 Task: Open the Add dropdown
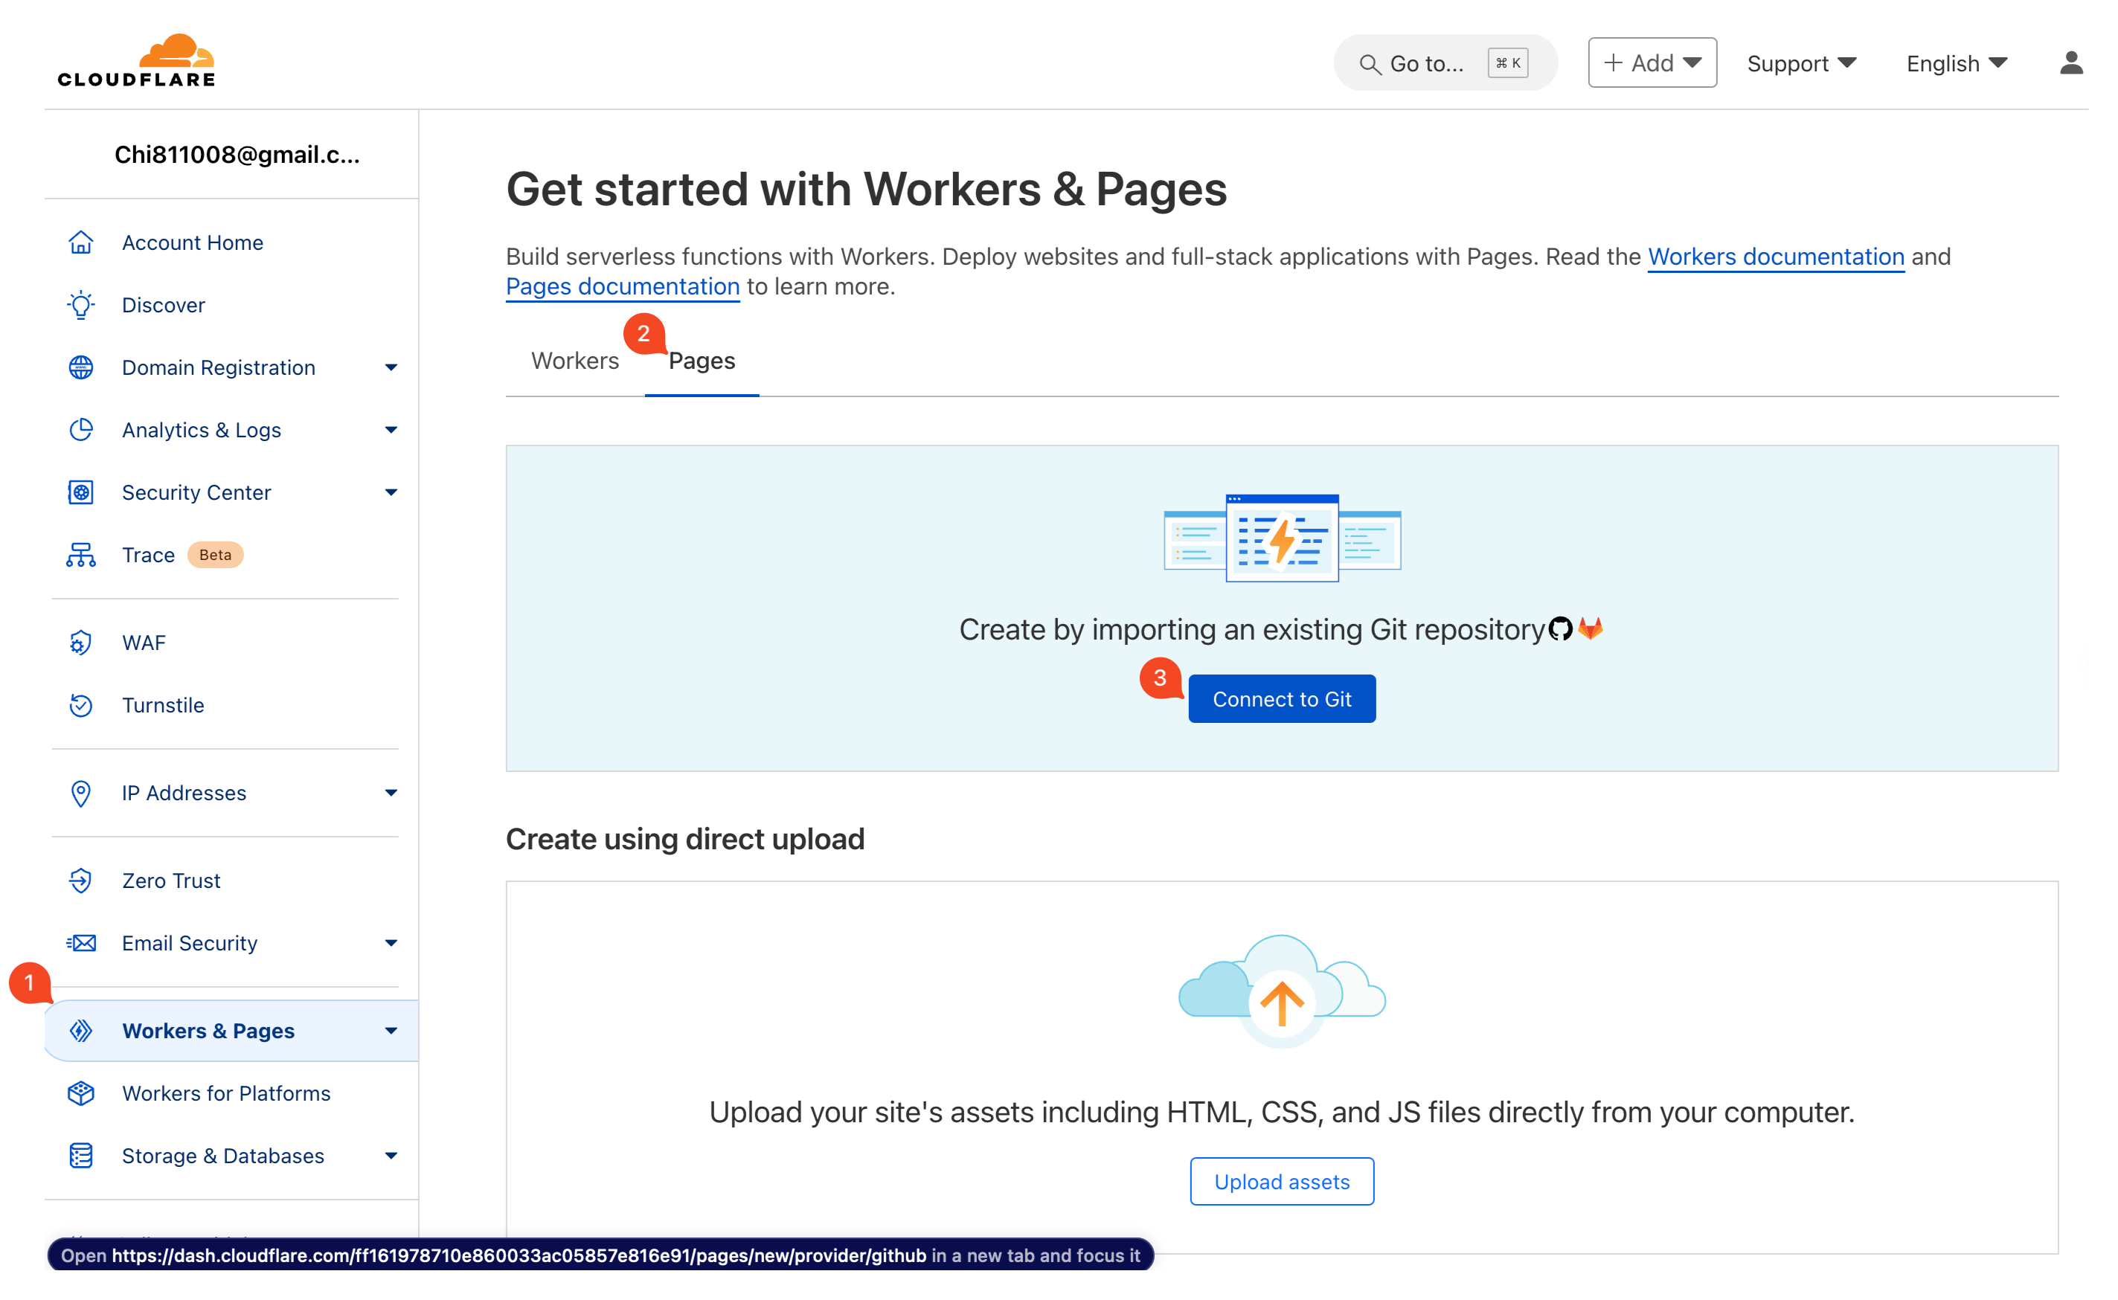[1652, 62]
